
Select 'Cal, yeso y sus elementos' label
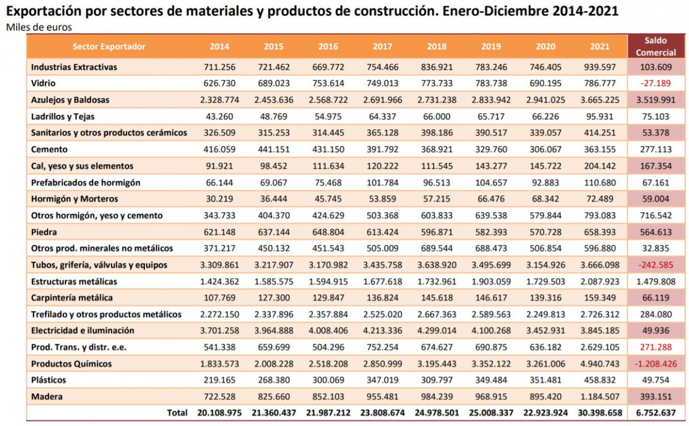click(82, 166)
